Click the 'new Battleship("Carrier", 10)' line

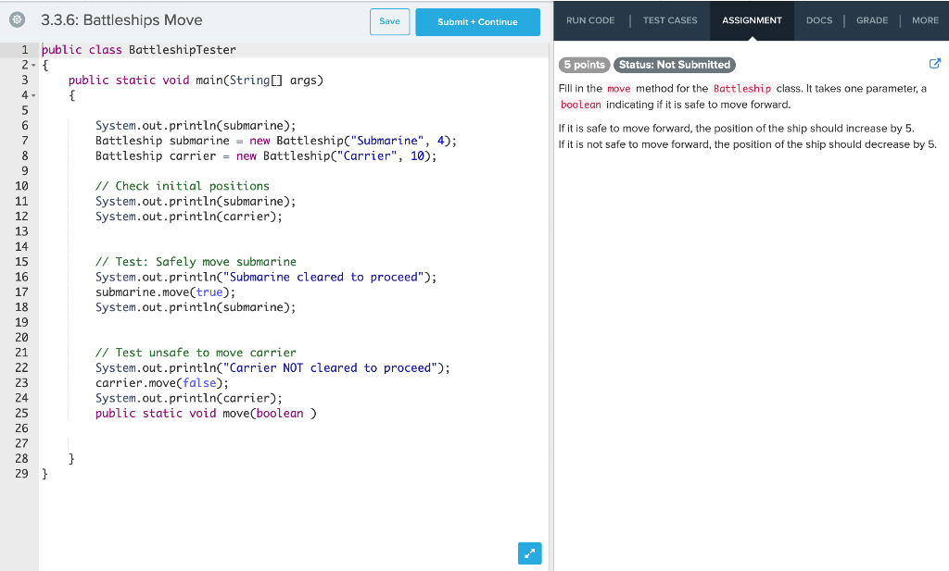[x=266, y=155]
